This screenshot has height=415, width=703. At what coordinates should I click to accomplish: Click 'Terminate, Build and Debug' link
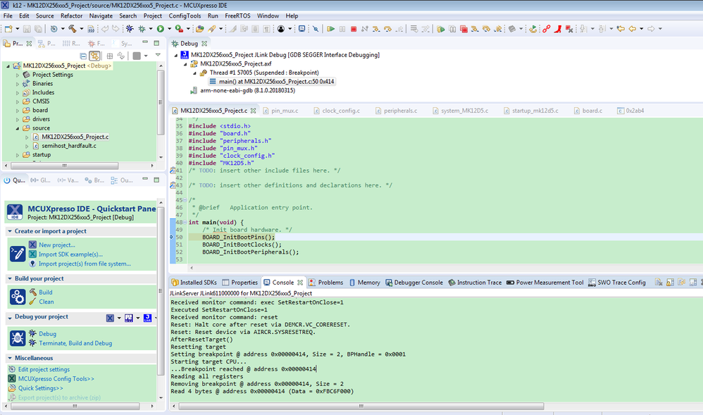pyautogui.click(x=75, y=343)
